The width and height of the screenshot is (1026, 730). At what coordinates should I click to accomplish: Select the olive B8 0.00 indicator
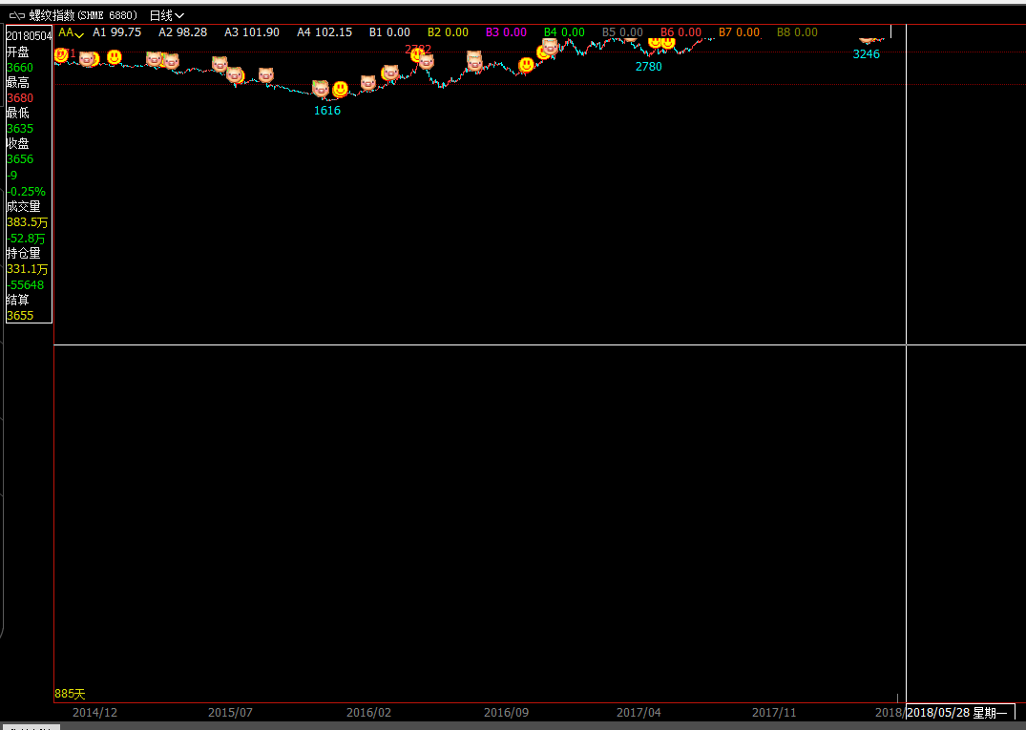(797, 32)
